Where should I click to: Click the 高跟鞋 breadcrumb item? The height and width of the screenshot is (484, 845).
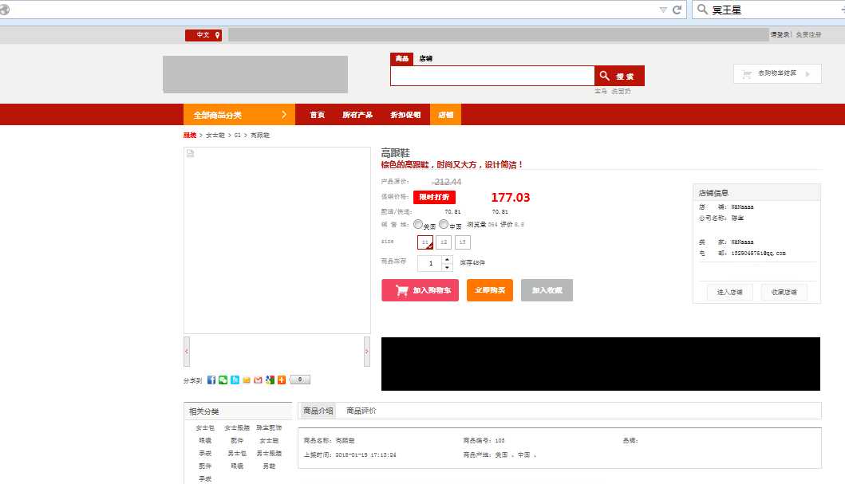point(260,135)
